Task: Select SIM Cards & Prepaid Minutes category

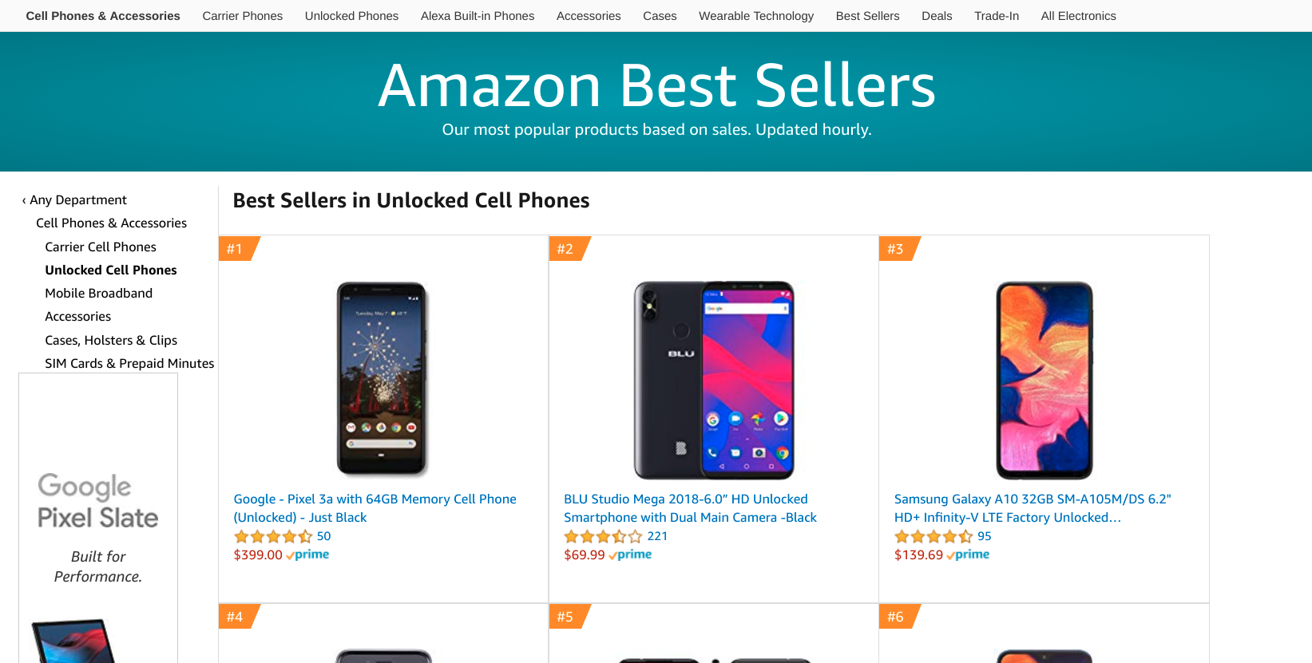Action: point(129,364)
